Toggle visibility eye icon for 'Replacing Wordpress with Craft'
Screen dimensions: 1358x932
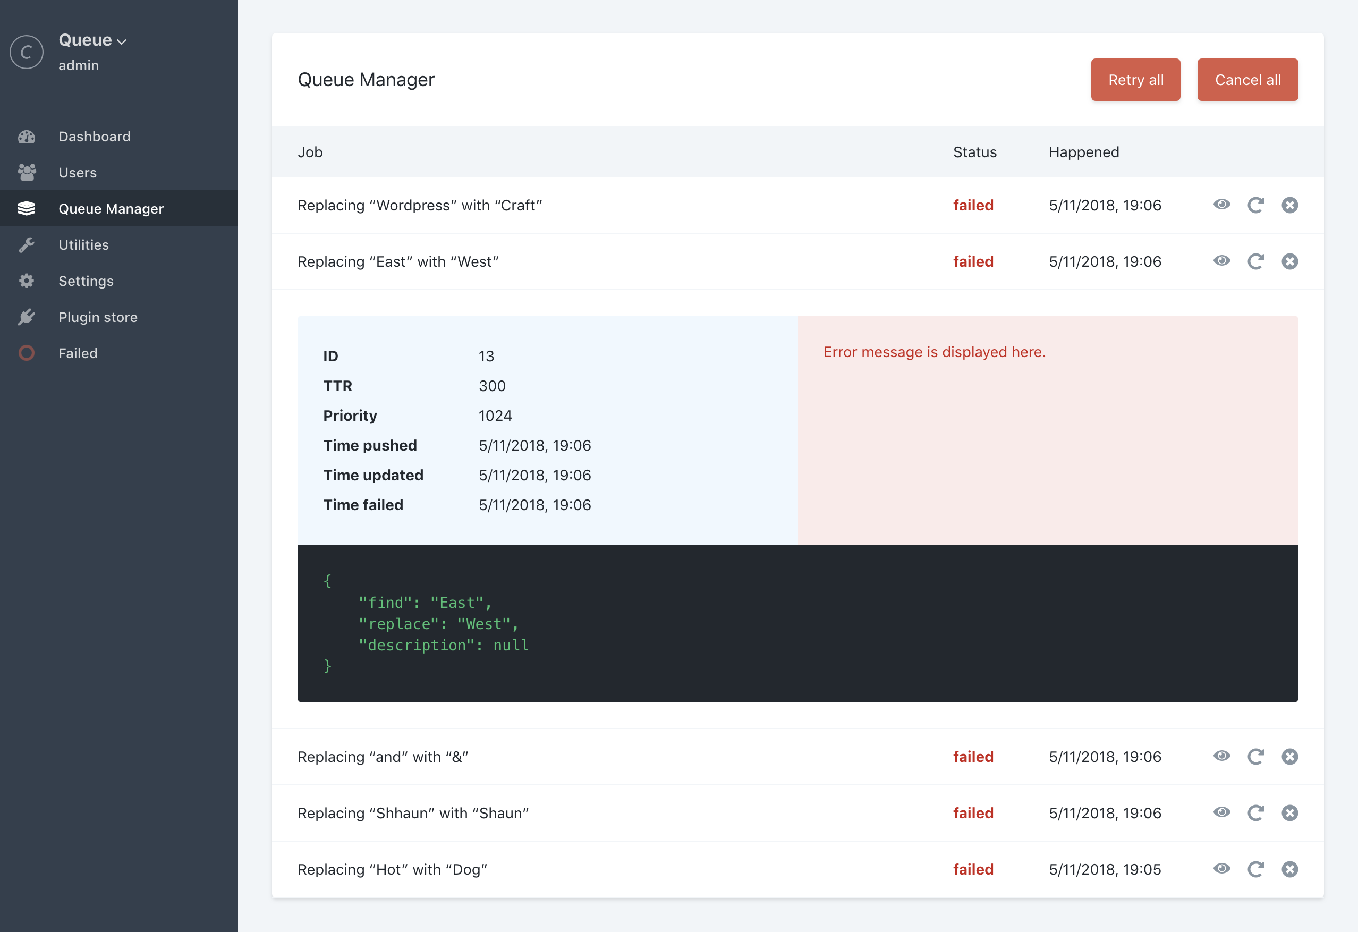(x=1223, y=205)
